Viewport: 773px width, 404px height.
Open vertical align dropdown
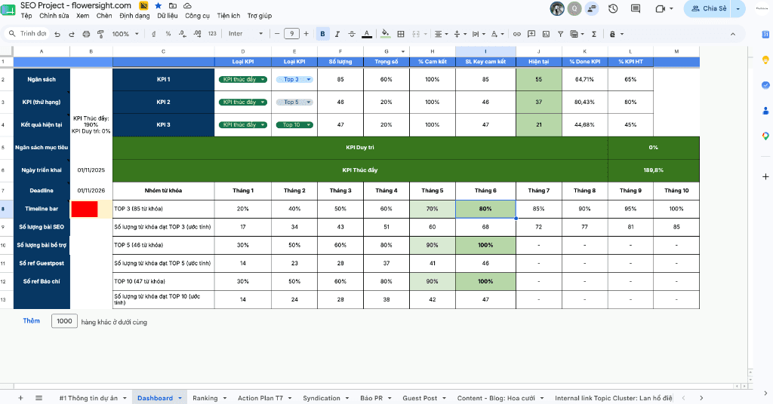click(460, 34)
